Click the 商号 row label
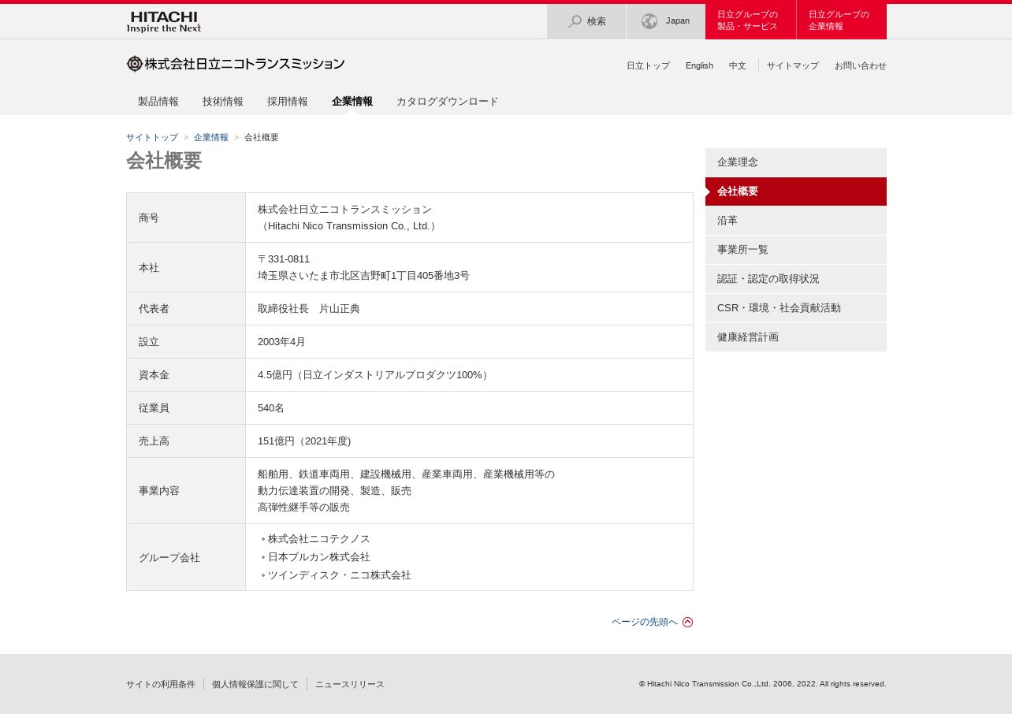 click(149, 218)
